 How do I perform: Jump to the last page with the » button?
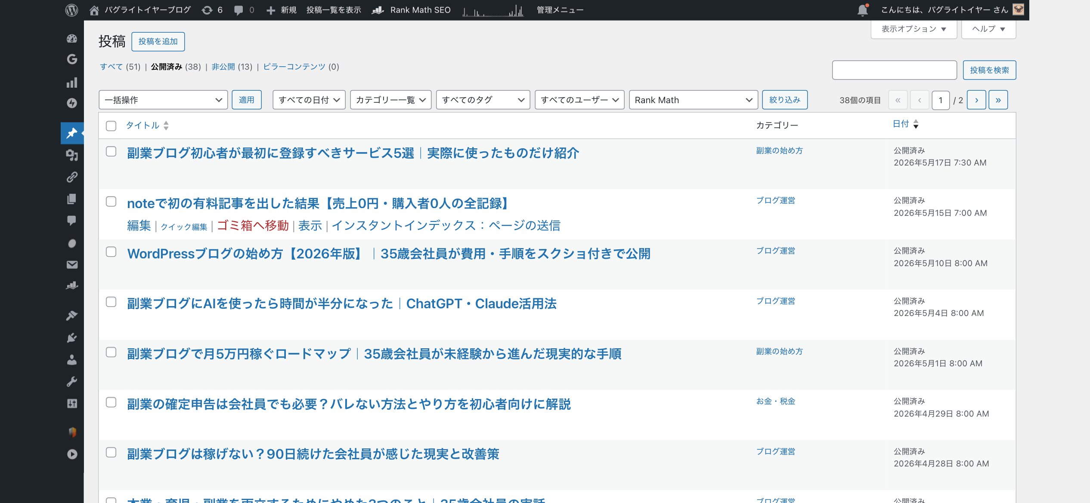tap(998, 100)
